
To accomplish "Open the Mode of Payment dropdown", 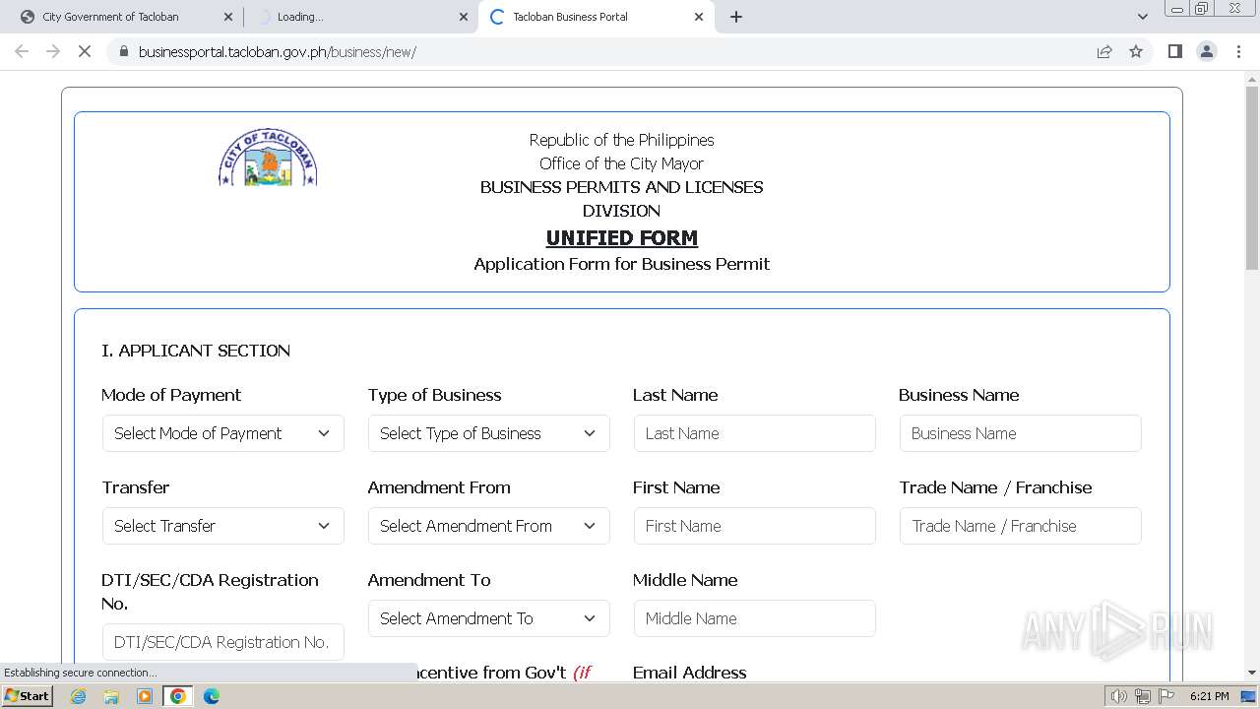I will (x=223, y=433).
